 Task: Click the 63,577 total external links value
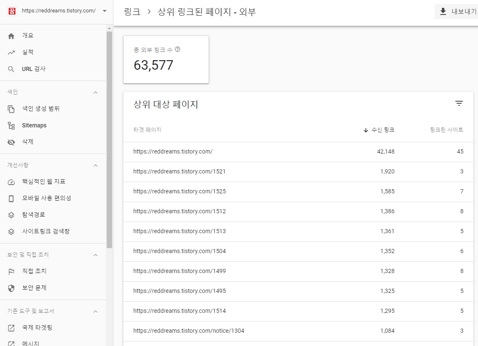tap(153, 65)
